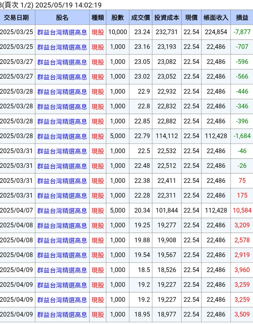Open 群益台灣精選高息 link in the 18.95 price row
253x324 pixels.
pyautogui.click(x=62, y=315)
